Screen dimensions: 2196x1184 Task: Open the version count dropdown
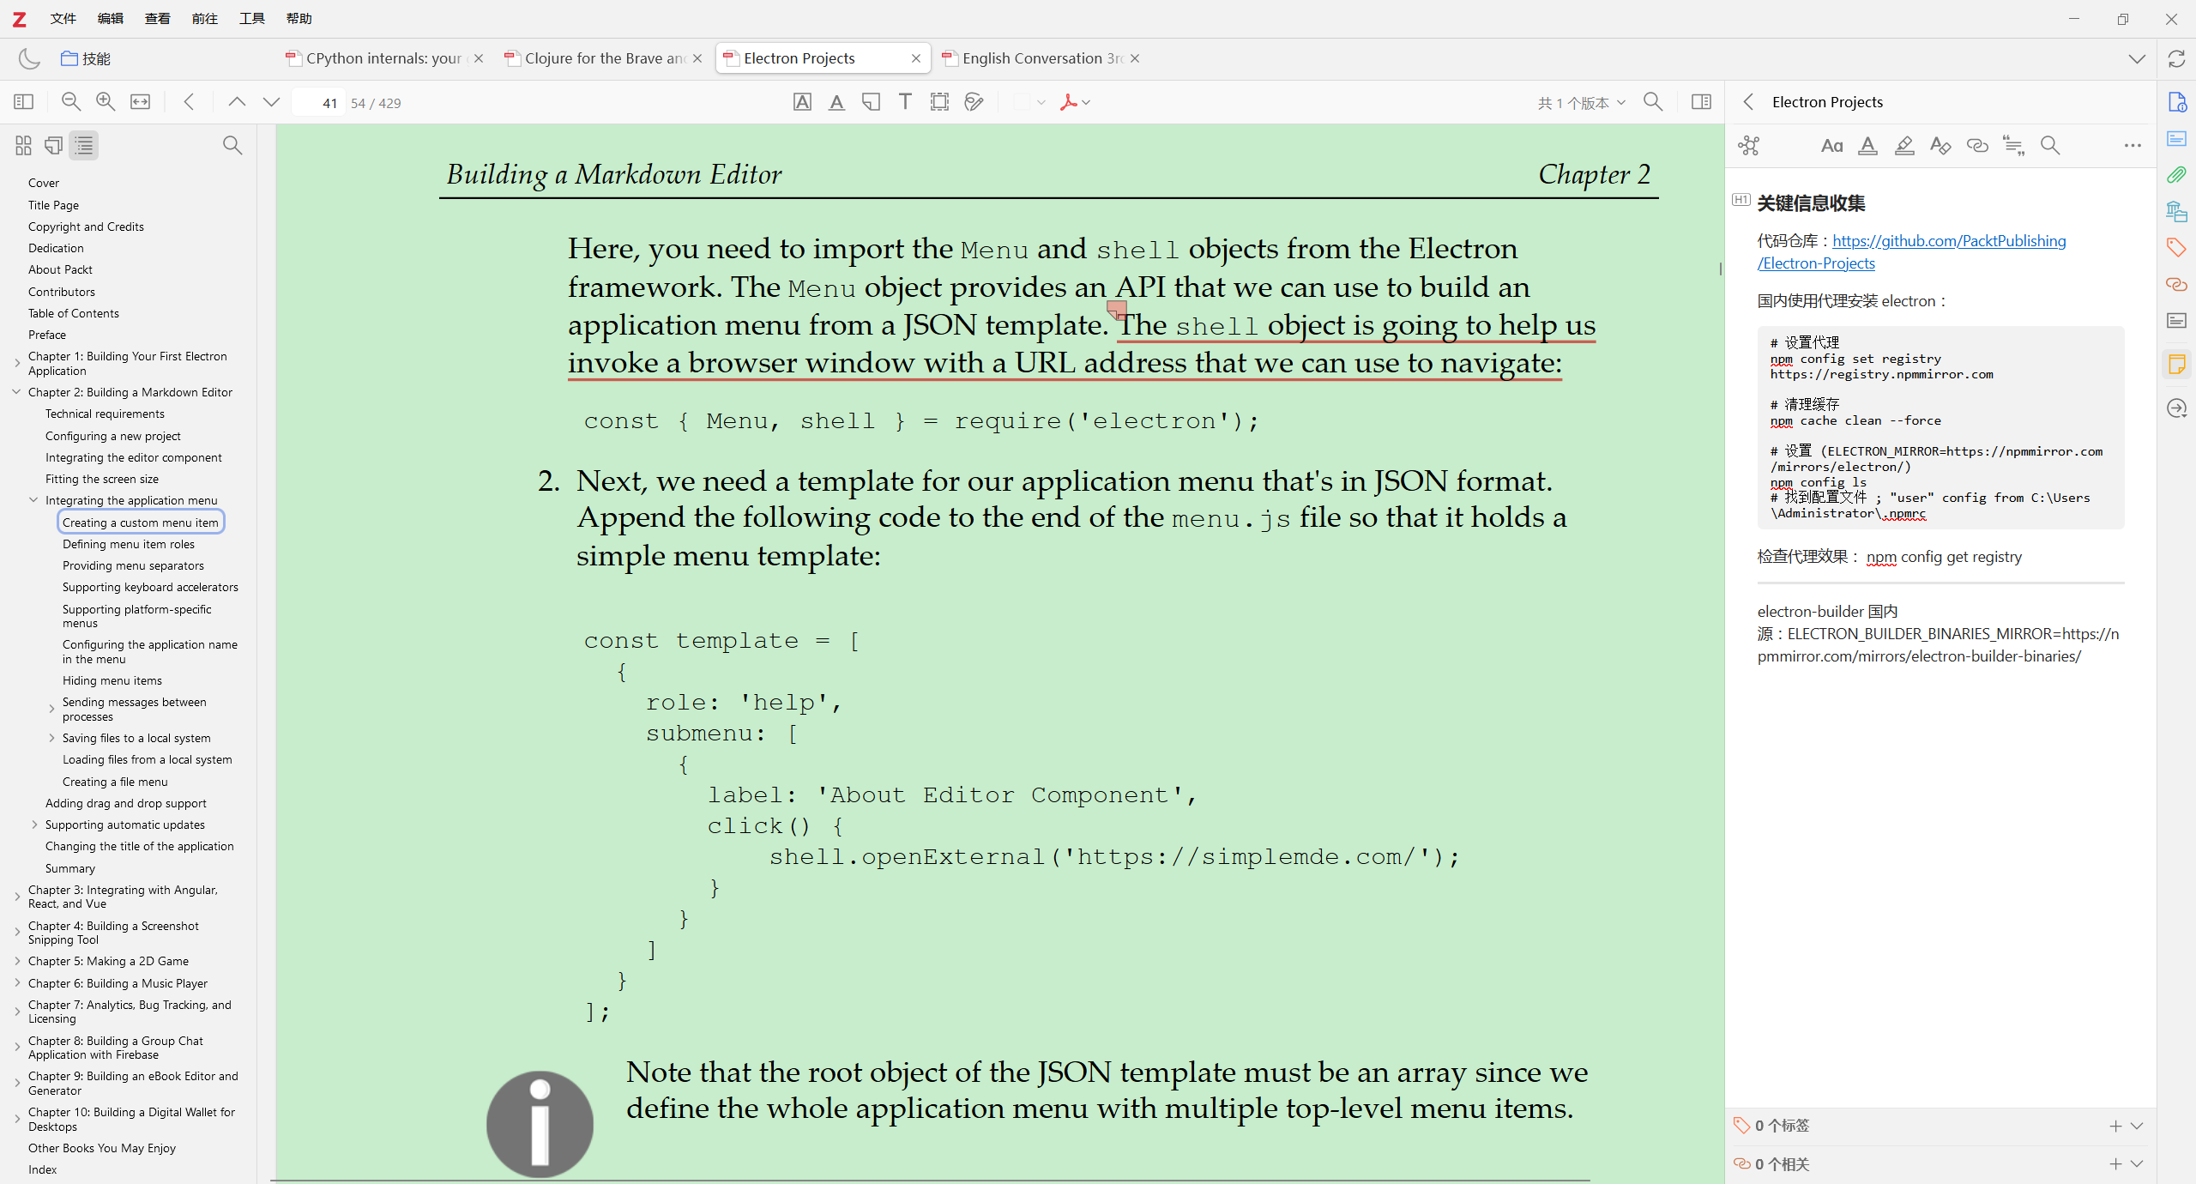(x=1581, y=103)
